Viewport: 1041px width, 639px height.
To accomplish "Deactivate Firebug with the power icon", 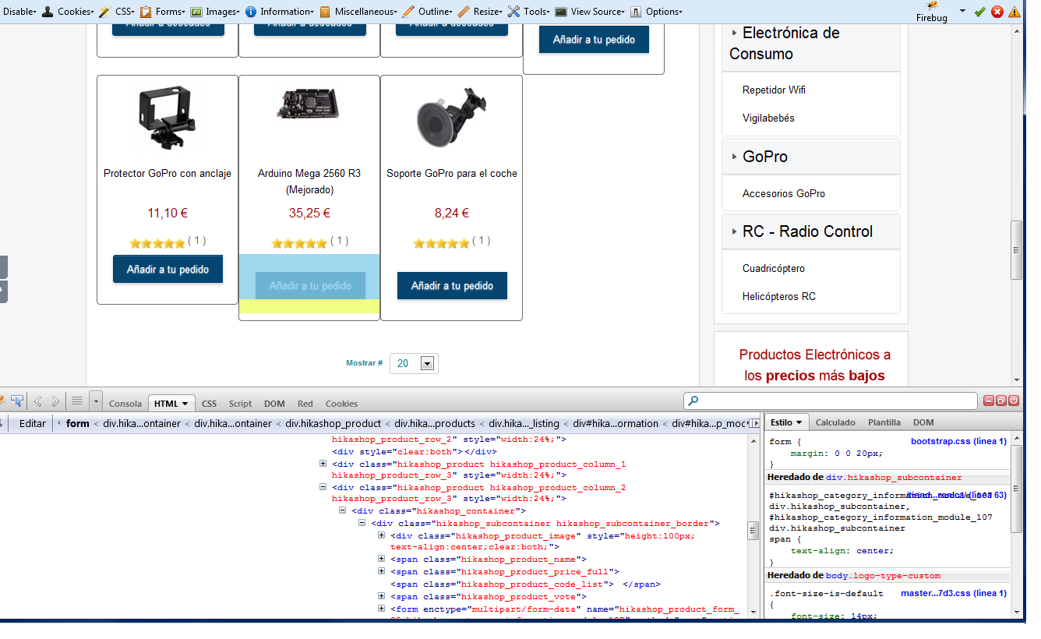I will click(x=1014, y=401).
